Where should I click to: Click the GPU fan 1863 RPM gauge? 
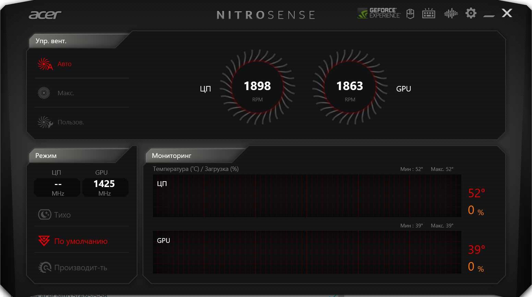pos(350,87)
